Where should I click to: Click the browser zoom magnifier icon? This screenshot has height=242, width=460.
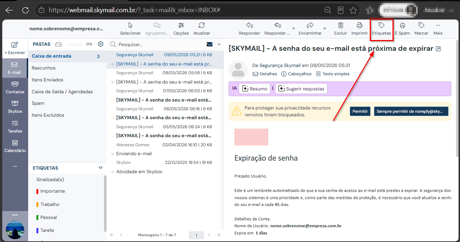[328, 10]
